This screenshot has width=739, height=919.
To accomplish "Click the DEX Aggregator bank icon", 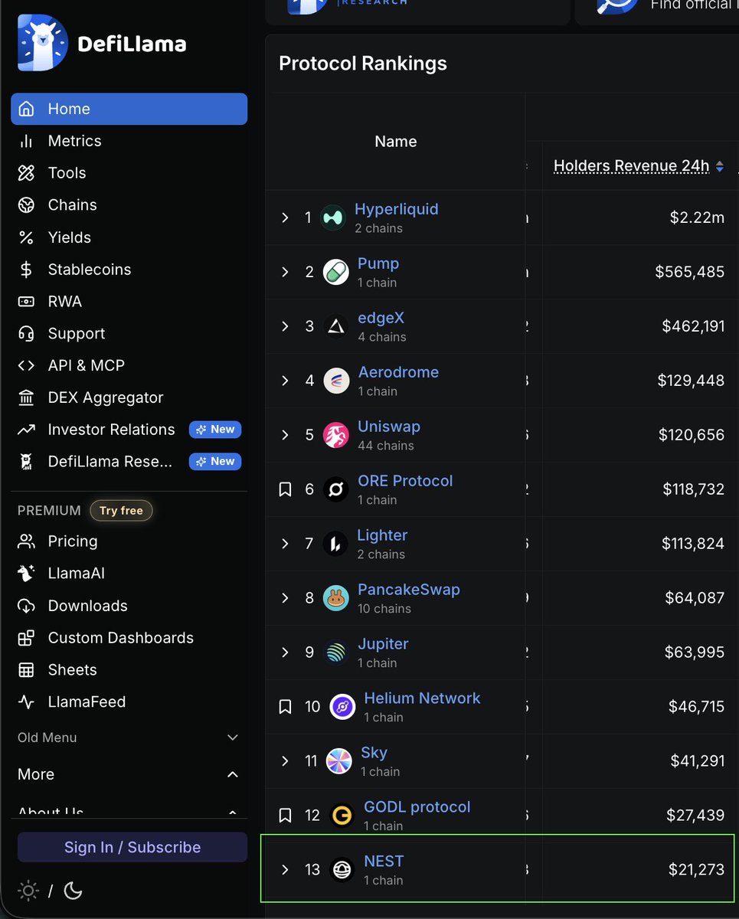I will click(26, 398).
